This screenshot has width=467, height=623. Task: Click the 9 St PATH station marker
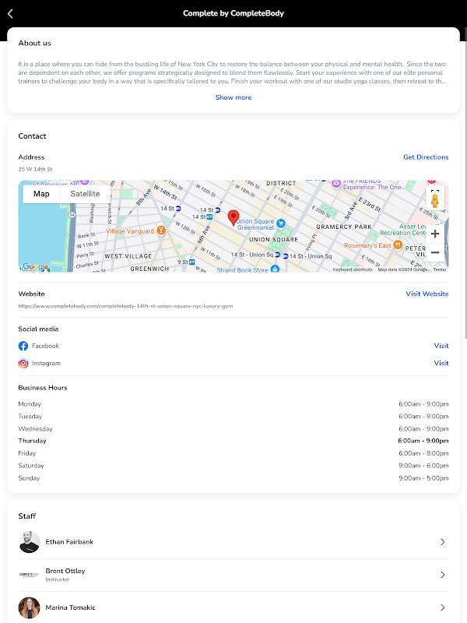point(192,262)
